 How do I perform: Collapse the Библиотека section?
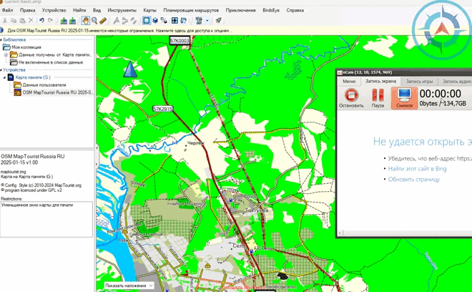click(1, 40)
